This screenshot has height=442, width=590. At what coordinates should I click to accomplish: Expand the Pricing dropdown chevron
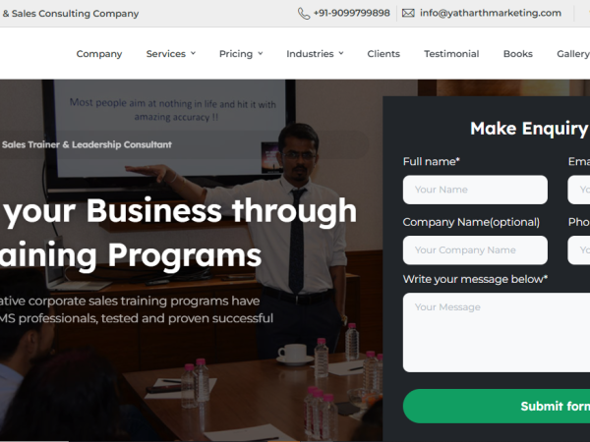click(260, 53)
